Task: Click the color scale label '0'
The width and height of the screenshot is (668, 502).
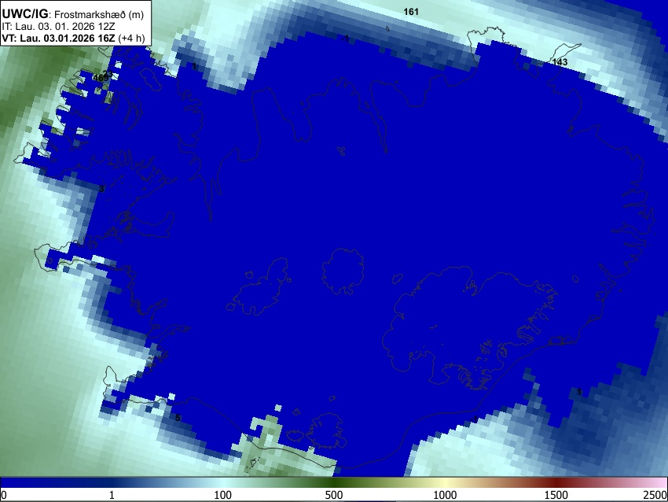Action: coord(4,495)
